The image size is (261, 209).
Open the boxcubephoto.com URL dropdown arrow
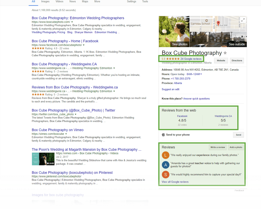(x=72, y=22)
